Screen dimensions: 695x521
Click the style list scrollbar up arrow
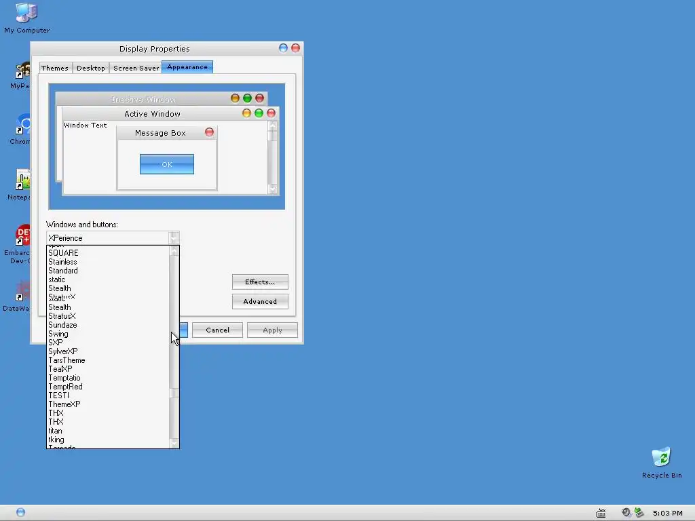click(174, 251)
